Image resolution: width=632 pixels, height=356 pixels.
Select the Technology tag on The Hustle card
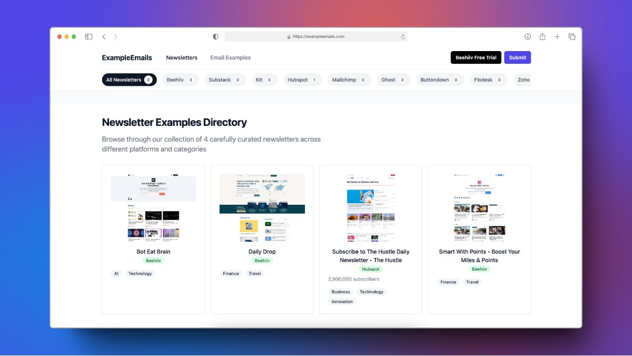point(372,292)
